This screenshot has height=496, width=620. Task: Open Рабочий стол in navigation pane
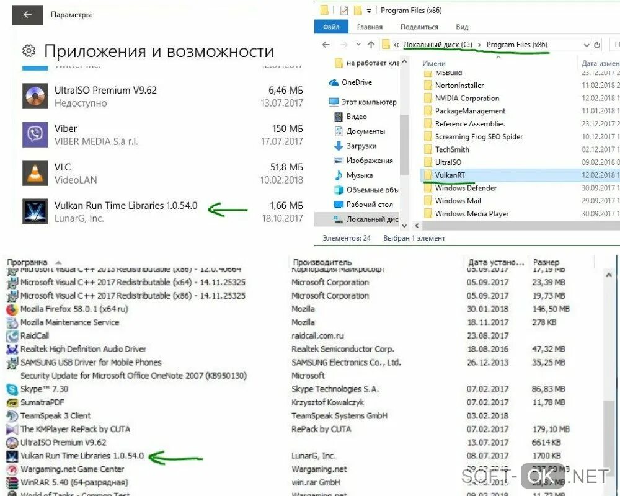point(363,205)
